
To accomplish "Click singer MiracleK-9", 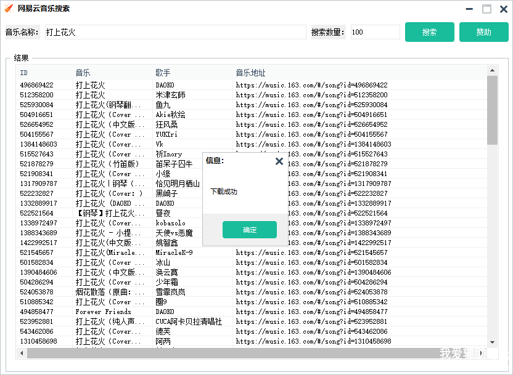I will click(x=174, y=252).
